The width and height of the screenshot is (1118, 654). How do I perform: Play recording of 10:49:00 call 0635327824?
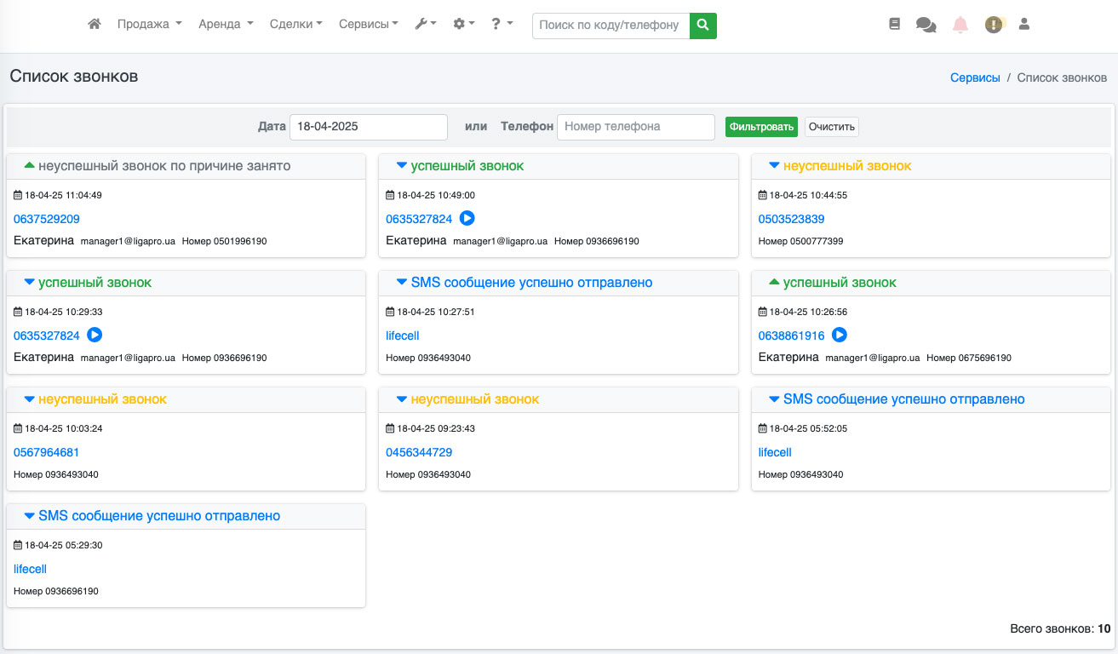coord(467,219)
